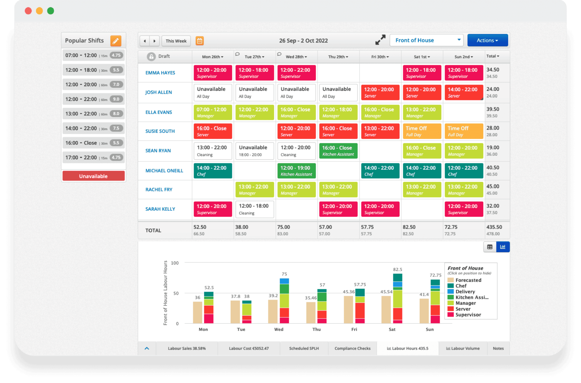This screenshot has height=383, width=581.
Task: Switch to table view icon above the chart
Action: [x=490, y=247]
